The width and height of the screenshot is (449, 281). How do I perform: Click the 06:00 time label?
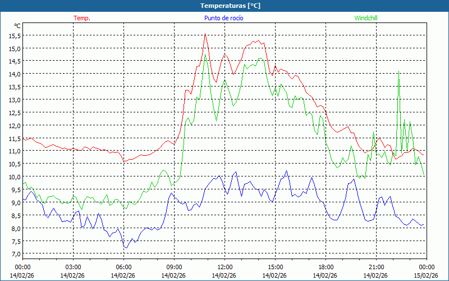tap(124, 267)
